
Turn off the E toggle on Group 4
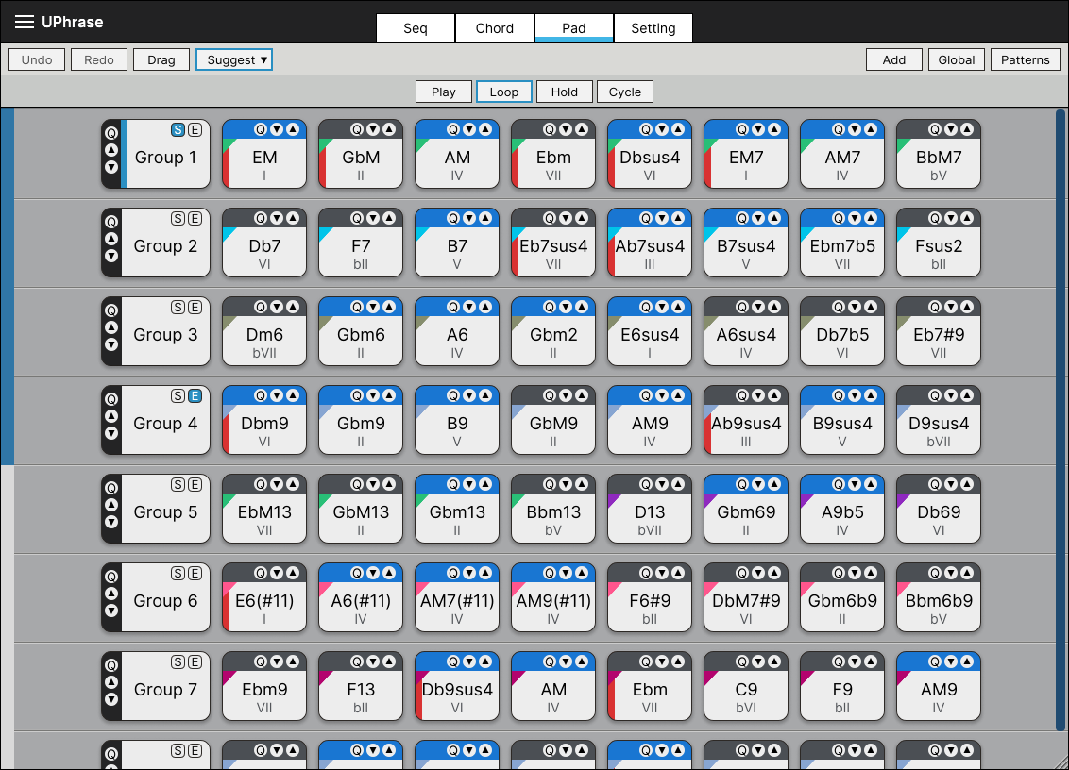click(195, 395)
